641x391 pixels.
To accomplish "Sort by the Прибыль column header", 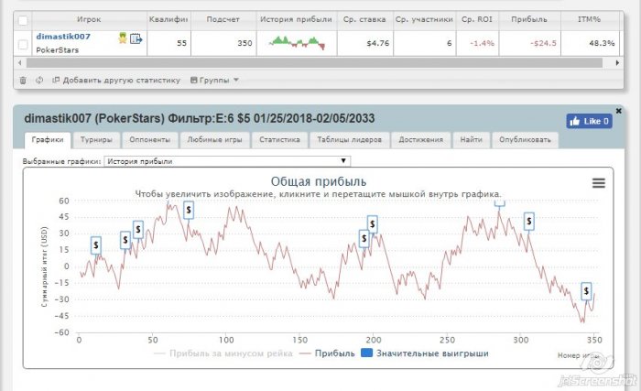I will coord(529,19).
